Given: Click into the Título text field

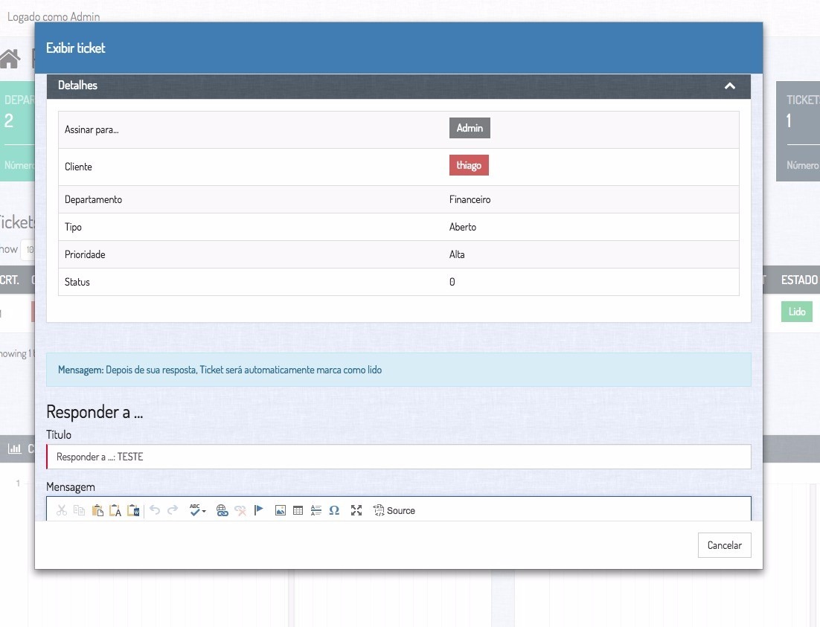Looking at the screenshot, I should 399,457.
